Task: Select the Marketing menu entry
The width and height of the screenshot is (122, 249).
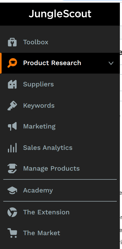Action: tap(60, 126)
